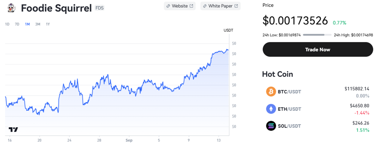Click external-link arrow icon on White Paper
Screen dimensions: 381x144
click(236, 6)
